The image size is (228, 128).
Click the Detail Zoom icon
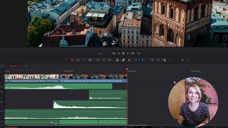point(158,60)
